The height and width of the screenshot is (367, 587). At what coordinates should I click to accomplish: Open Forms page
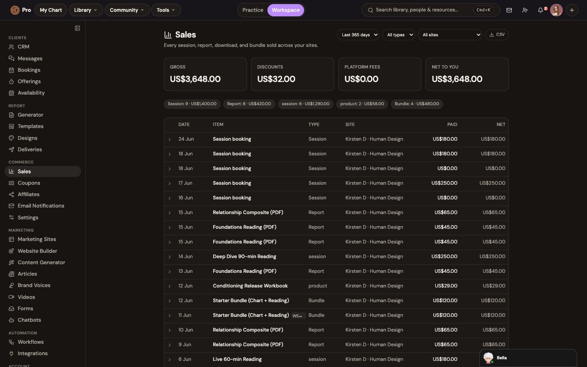click(x=42, y=308)
